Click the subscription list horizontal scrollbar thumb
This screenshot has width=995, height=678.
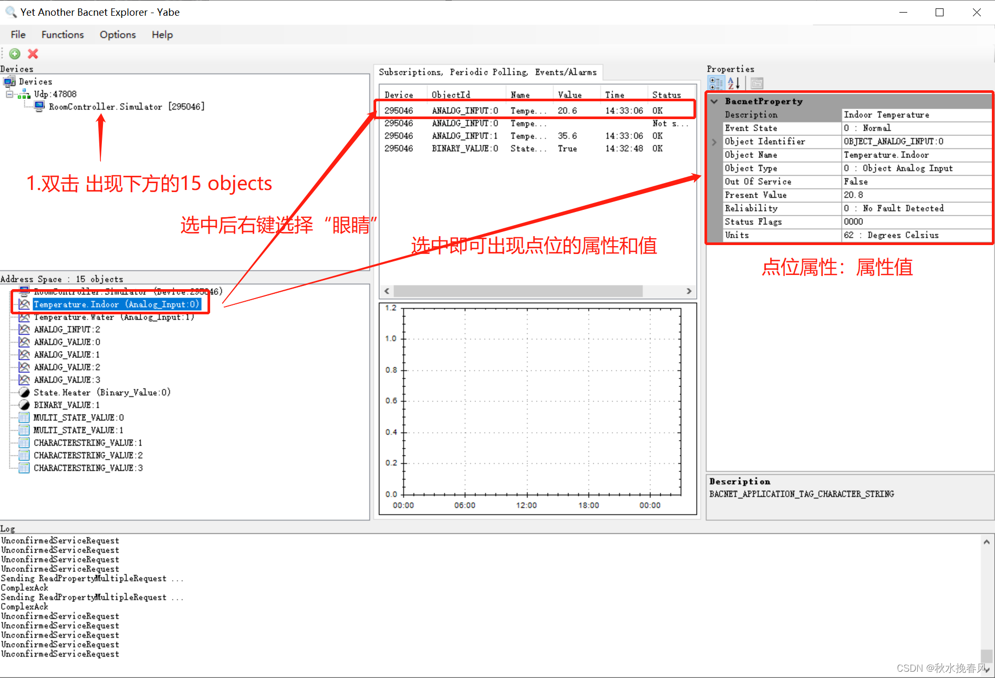518,291
